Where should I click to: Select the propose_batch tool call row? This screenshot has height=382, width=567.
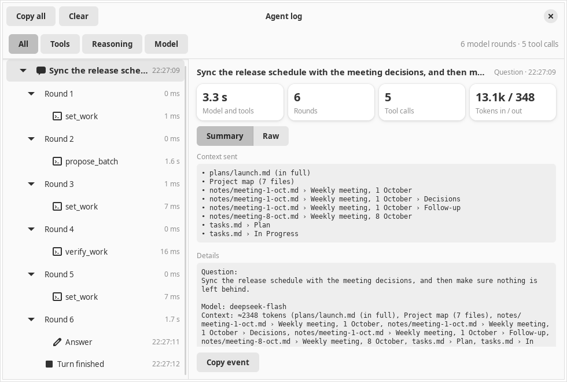pyautogui.click(x=95, y=161)
